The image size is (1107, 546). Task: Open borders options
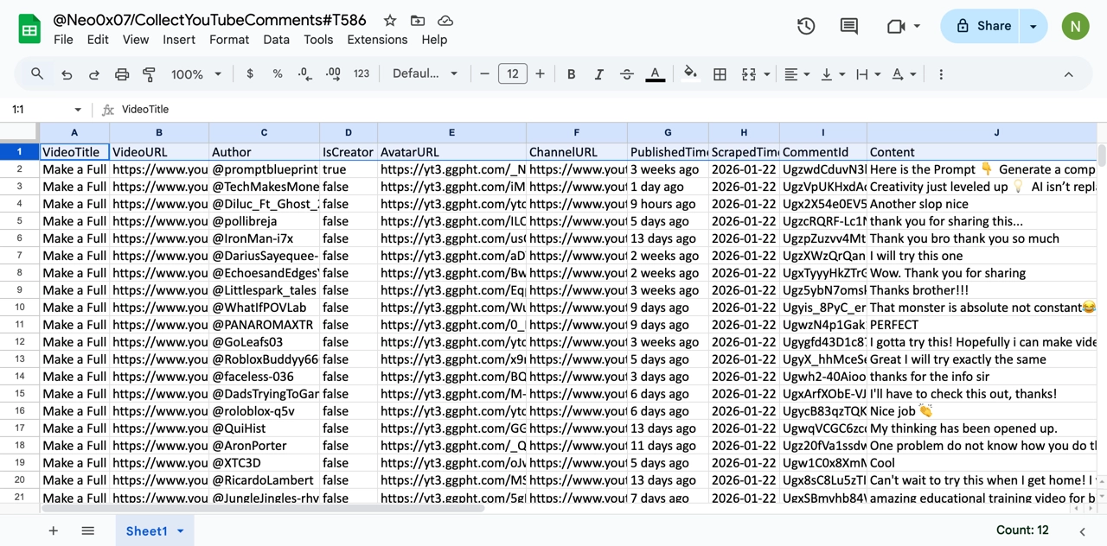click(720, 73)
